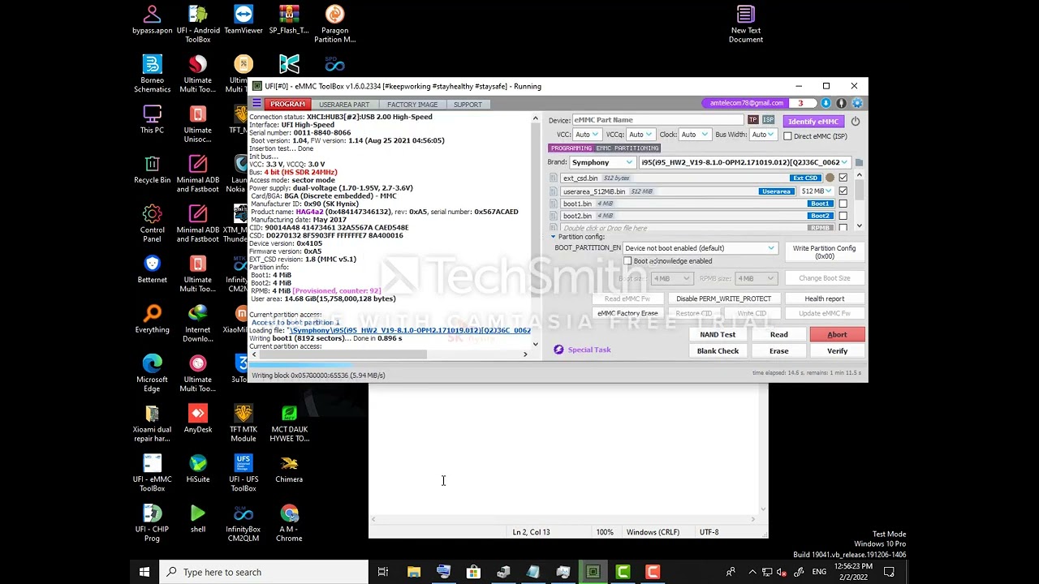This screenshot has width=1039, height=584.
Task: Uncheck the ext_csd.bin row checkbox
Action: click(x=843, y=178)
